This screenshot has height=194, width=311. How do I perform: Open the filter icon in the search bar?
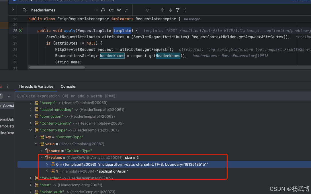tap(178, 10)
